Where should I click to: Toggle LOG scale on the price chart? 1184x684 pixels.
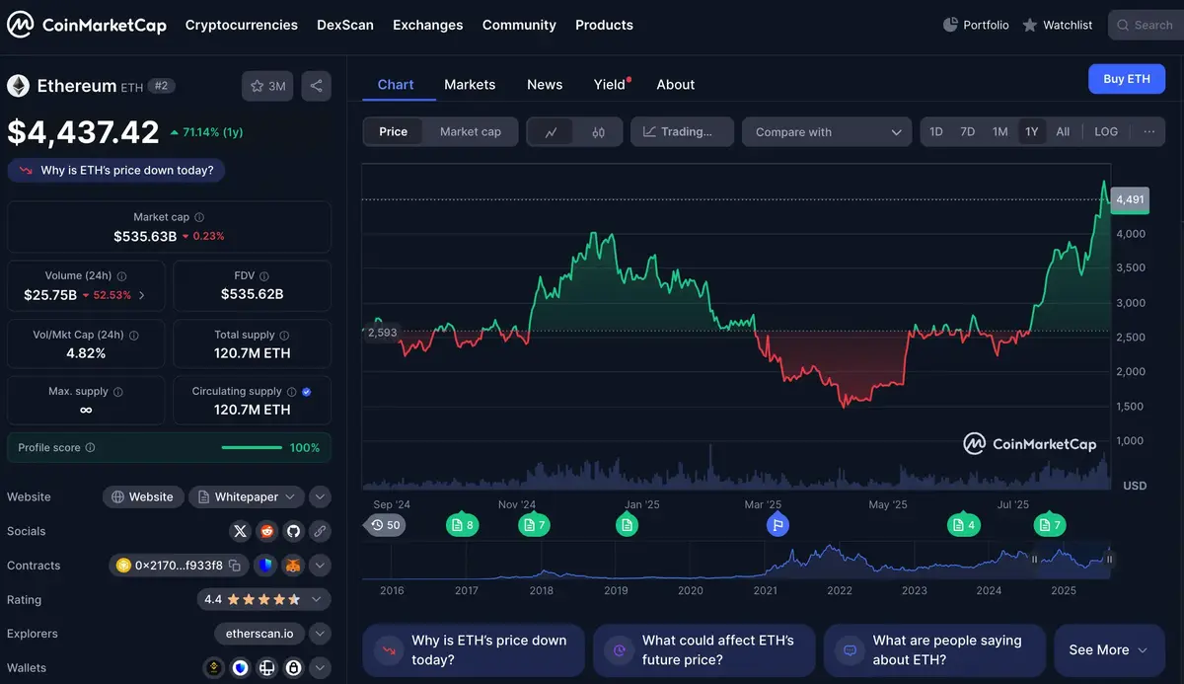1105,131
